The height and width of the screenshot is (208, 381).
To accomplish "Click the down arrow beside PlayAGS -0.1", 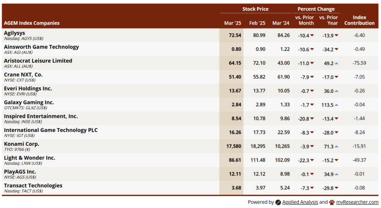I will pos(312,174).
